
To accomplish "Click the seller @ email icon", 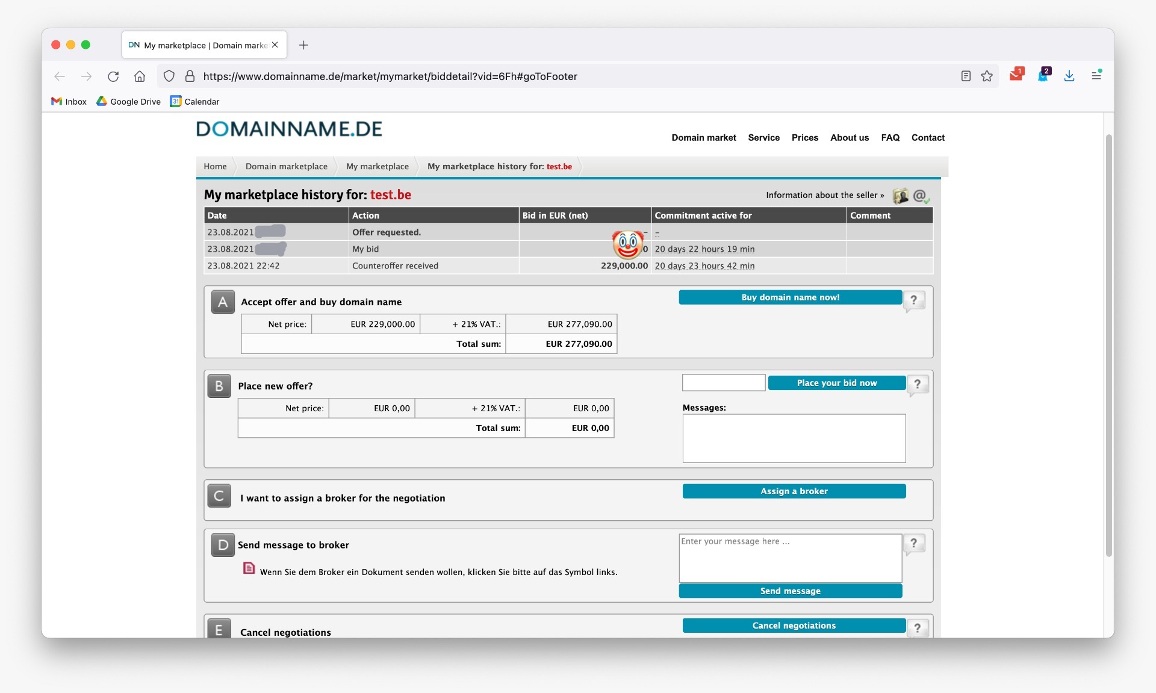I will coord(920,196).
